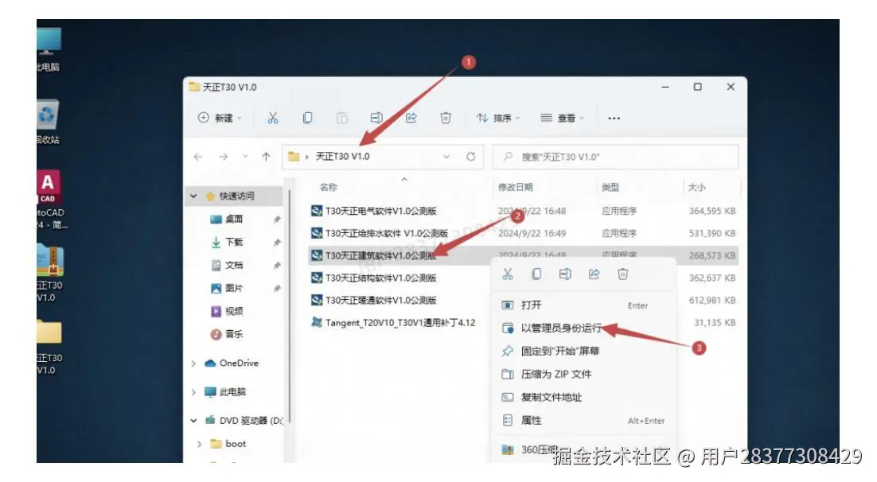Click the Rename icon in Explorer toolbar
Image resolution: width=877 pixels, height=482 pixels.
click(376, 118)
